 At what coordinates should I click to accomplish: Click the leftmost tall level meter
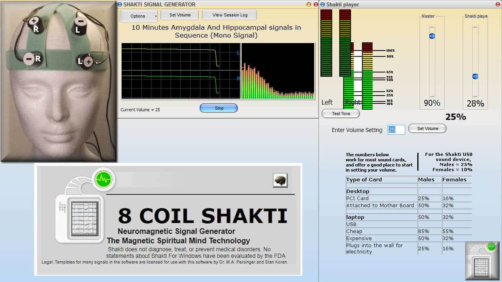pyautogui.click(x=326, y=43)
